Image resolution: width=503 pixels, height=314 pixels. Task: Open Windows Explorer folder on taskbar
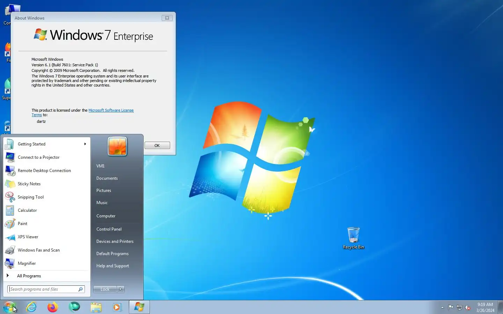click(96, 307)
